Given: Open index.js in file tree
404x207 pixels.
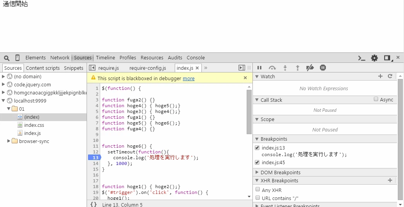Looking at the screenshot, I should [x=32, y=133].
